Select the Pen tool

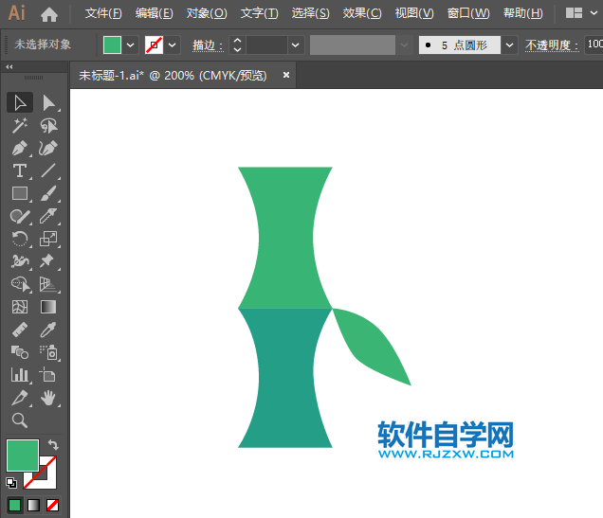(19, 148)
